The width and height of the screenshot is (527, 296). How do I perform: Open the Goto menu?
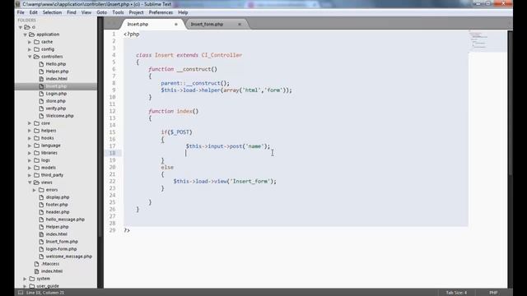click(102, 12)
